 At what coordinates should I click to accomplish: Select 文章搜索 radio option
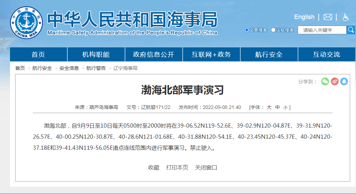point(247,30)
